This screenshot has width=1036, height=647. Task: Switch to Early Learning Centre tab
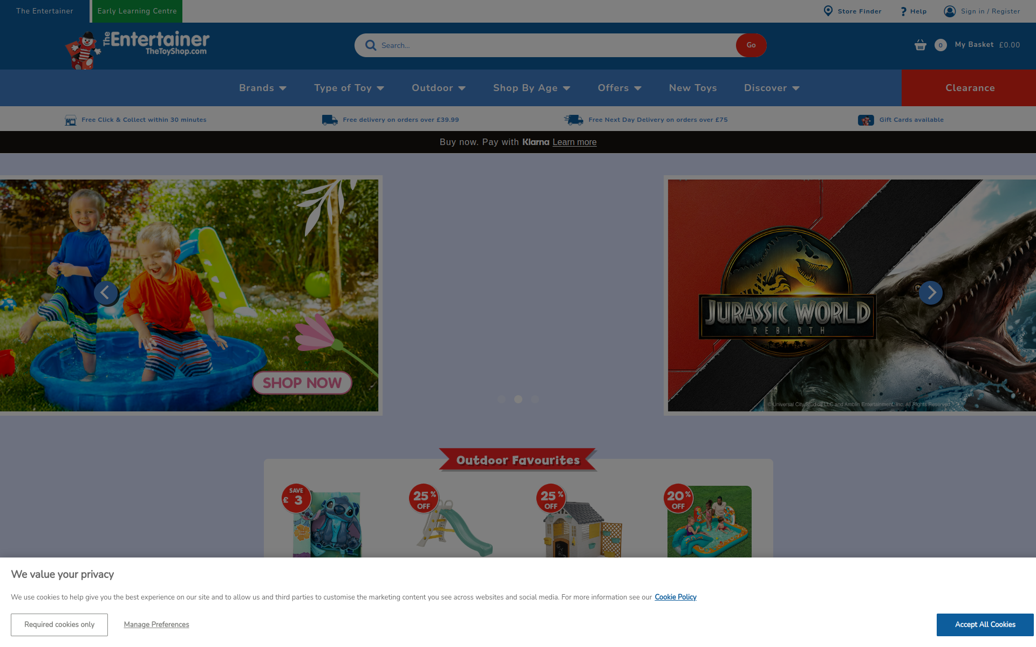tap(137, 11)
